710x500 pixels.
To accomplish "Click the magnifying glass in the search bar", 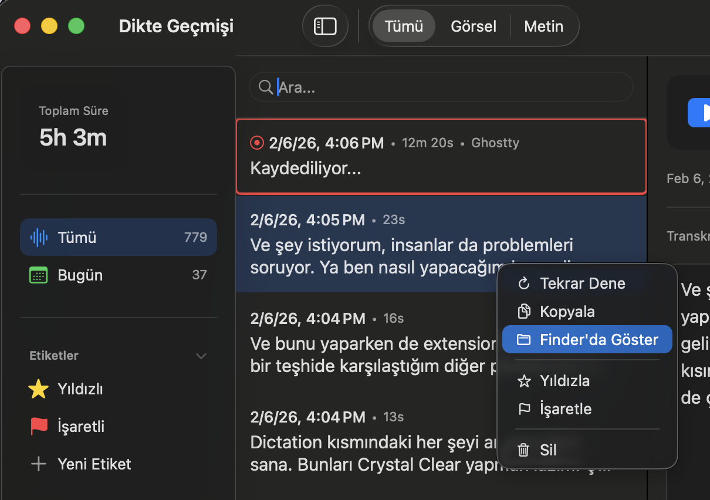I will 266,87.
